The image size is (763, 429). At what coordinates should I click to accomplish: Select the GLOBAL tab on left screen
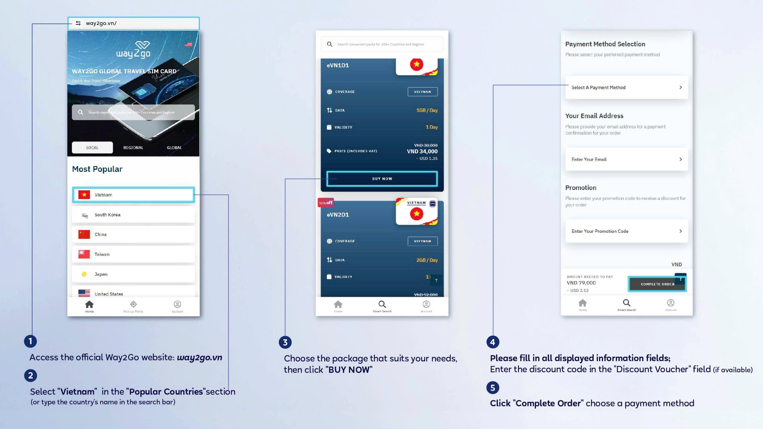click(x=173, y=147)
